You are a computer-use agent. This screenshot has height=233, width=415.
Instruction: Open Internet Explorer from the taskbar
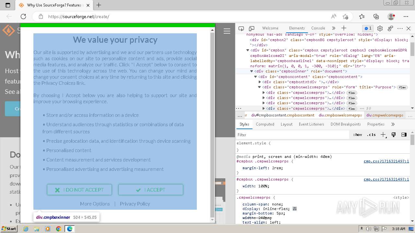(x=26, y=229)
